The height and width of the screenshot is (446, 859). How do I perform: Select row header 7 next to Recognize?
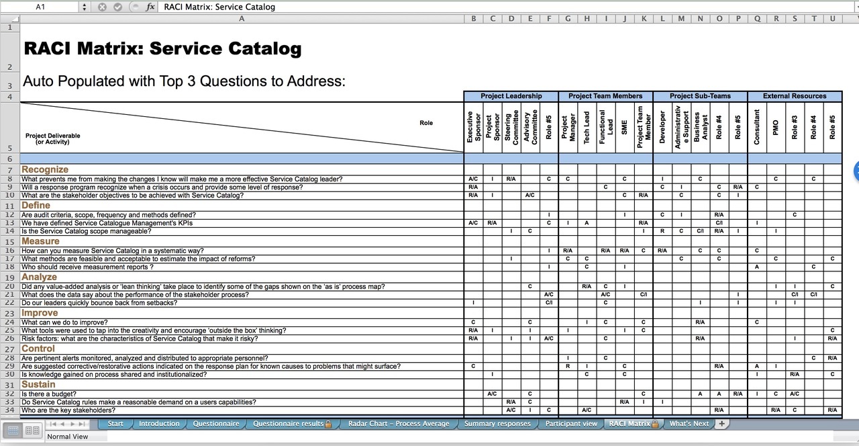pos(9,169)
